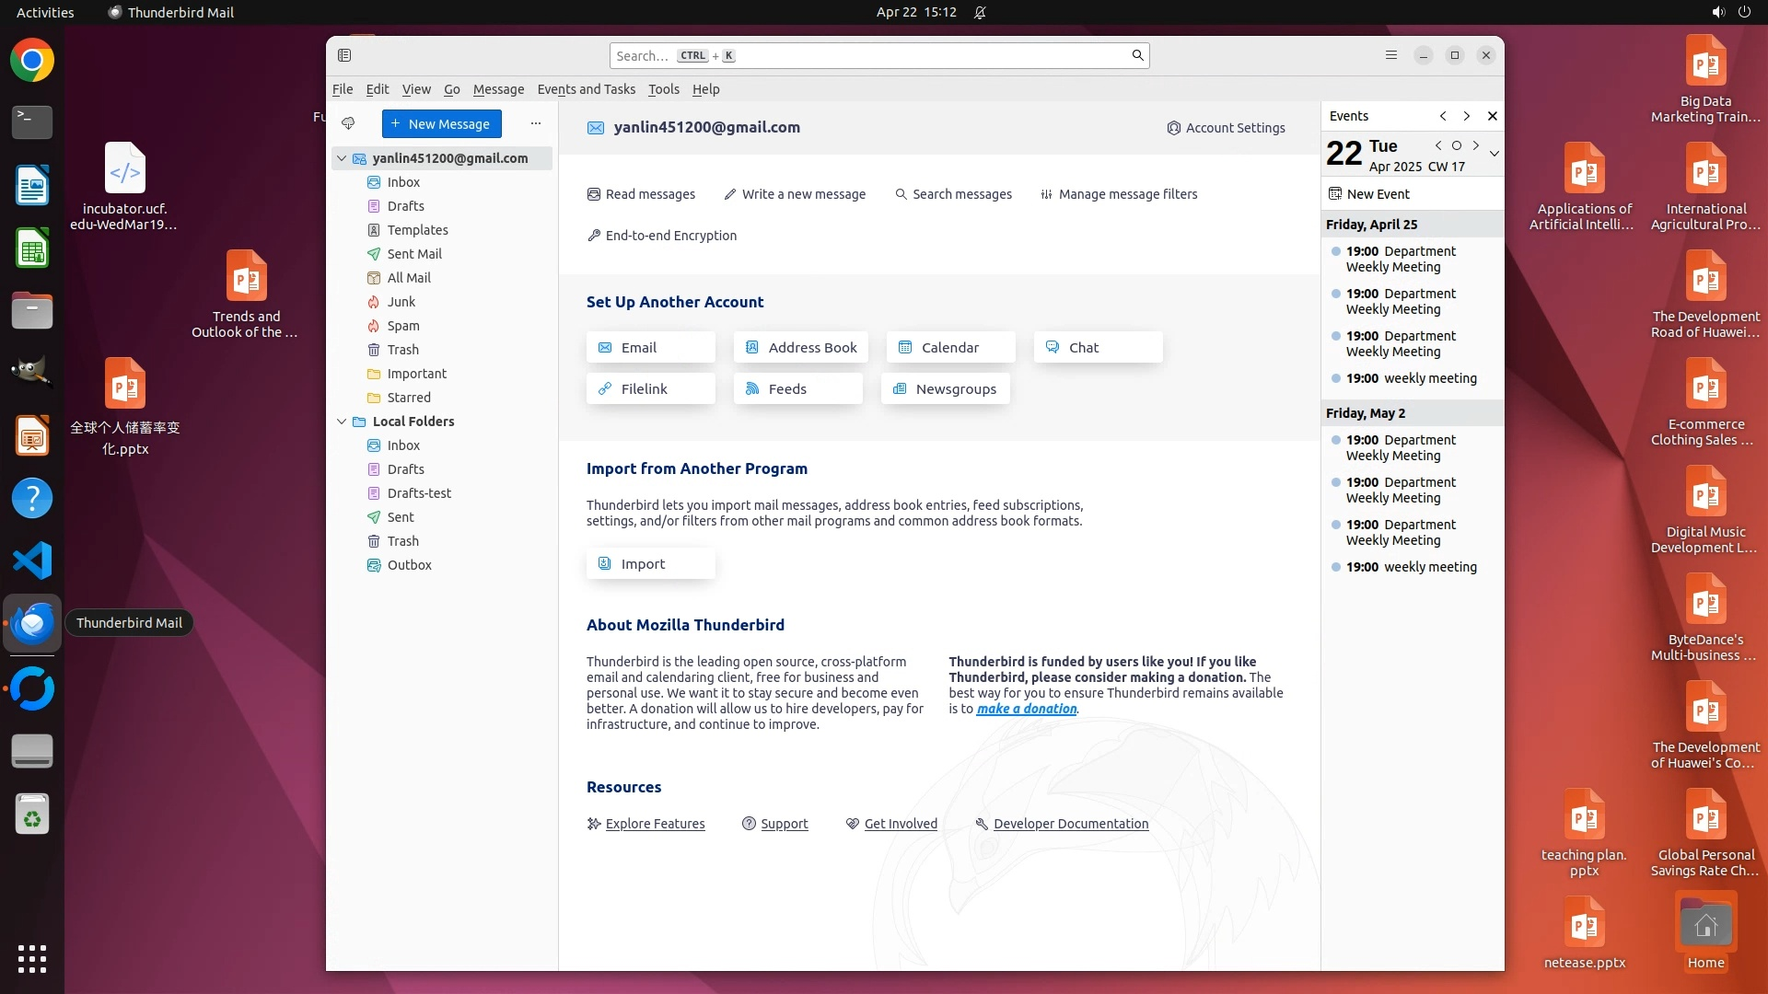This screenshot has height=994, width=1768.
Task: Follow the make a donation link
Action: (x=1026, y=709)
